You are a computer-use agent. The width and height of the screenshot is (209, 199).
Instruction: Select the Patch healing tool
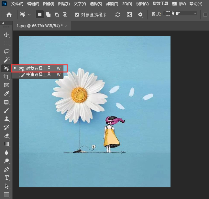tap(6, 102)
